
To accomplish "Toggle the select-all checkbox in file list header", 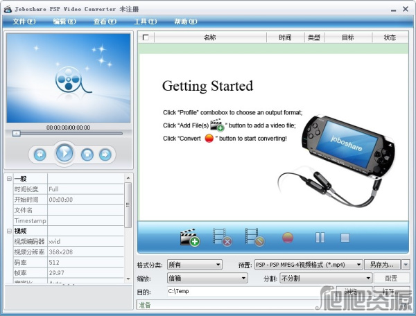I will click(146, 37).
